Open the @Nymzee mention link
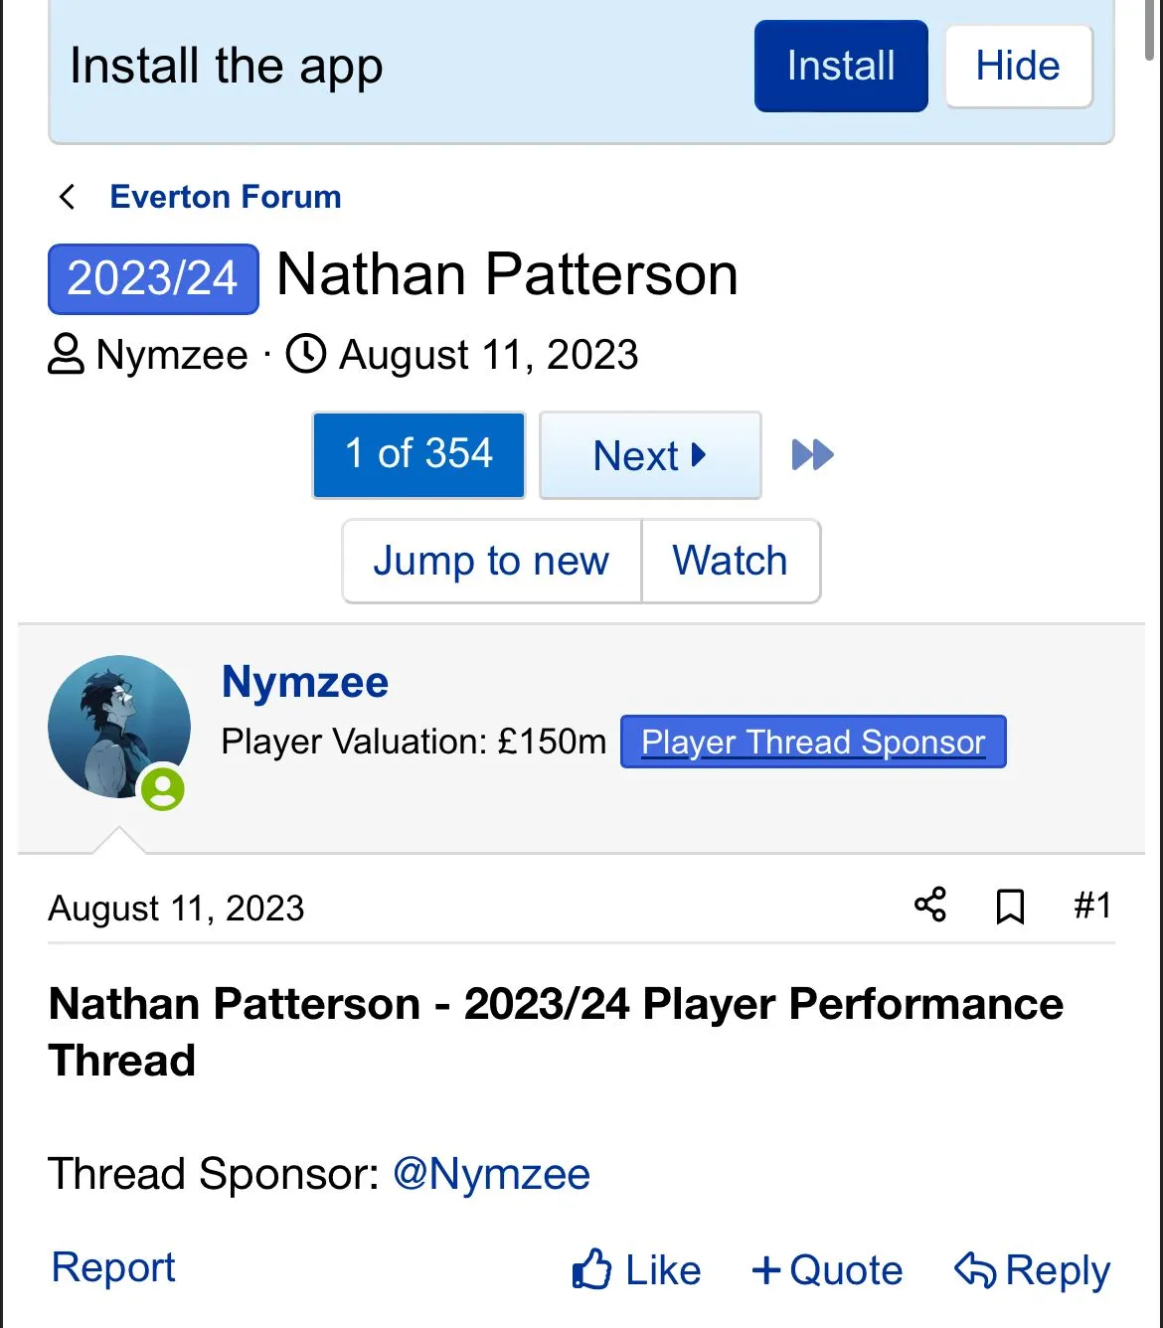Screen dimensions: 1163x1328 point(491,1174)
